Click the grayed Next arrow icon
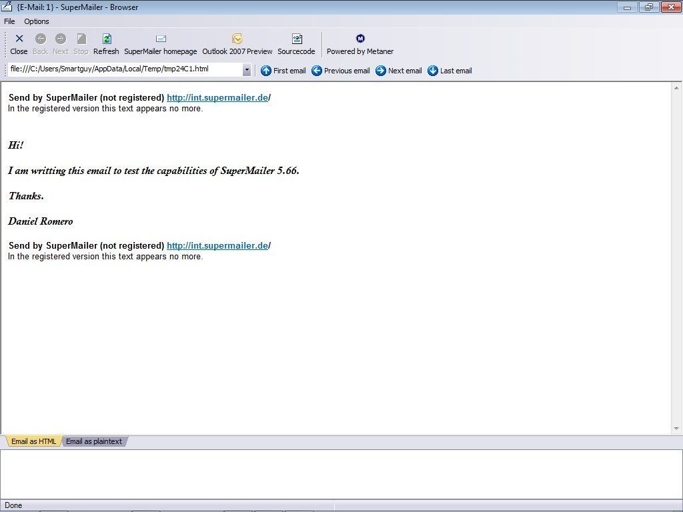The width and height of the screenshot is (683, 512). 61,39
